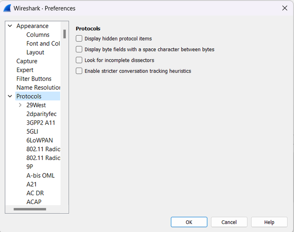Select the Layout preferences page

coord(35,52)
